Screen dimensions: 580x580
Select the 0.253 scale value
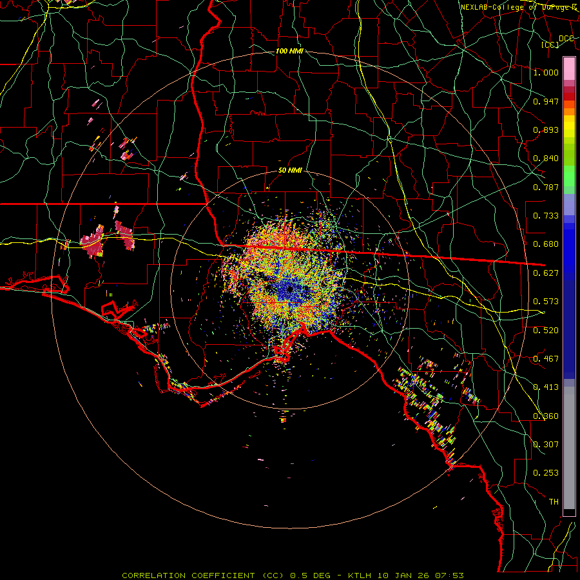[x=546, y=473]
